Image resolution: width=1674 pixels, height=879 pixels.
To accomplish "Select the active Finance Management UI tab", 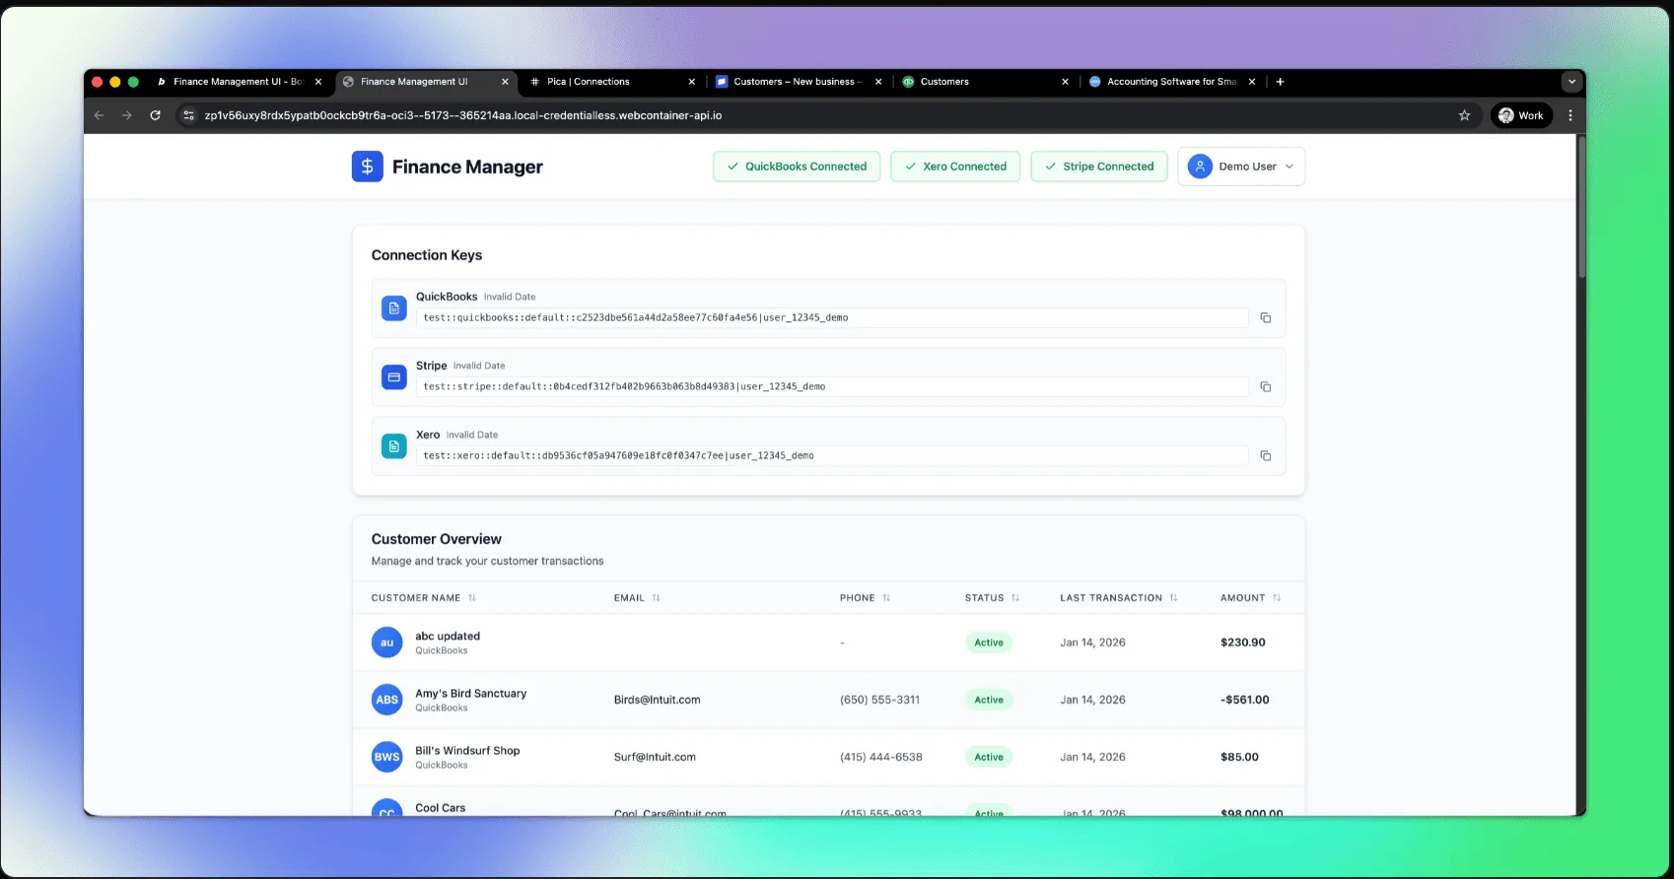I will 424,82.
